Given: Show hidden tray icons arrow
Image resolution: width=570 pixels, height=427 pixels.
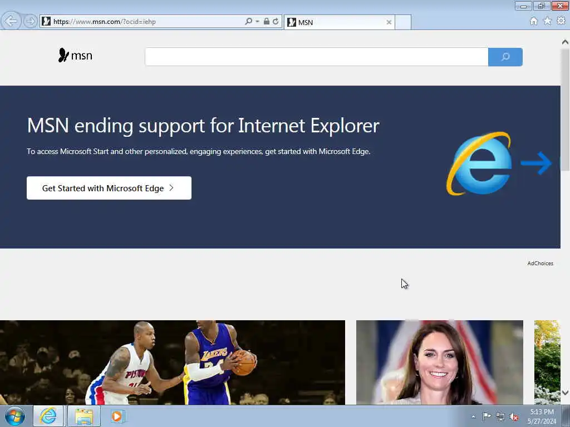Looking at the screenshot, I should 473,416.
